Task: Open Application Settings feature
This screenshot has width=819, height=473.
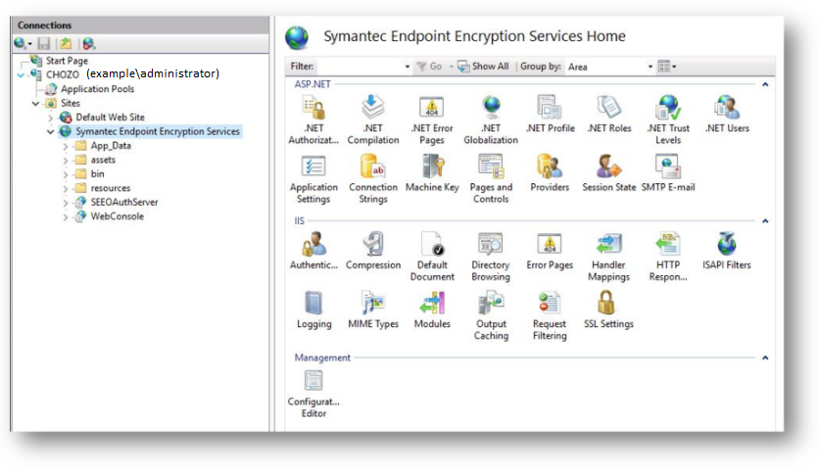Action: 313,178
